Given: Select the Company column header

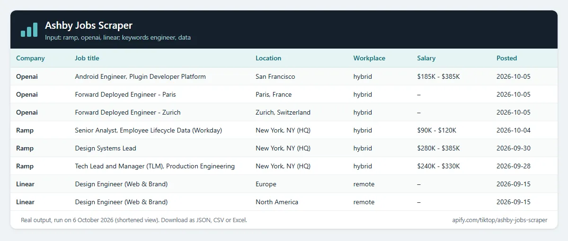Looking at the screenshot, I should (x=30, y=58).
